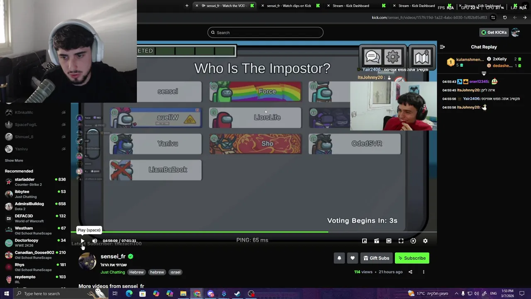
Task: Open recommended channel starladder
Action: pos(35,182)
